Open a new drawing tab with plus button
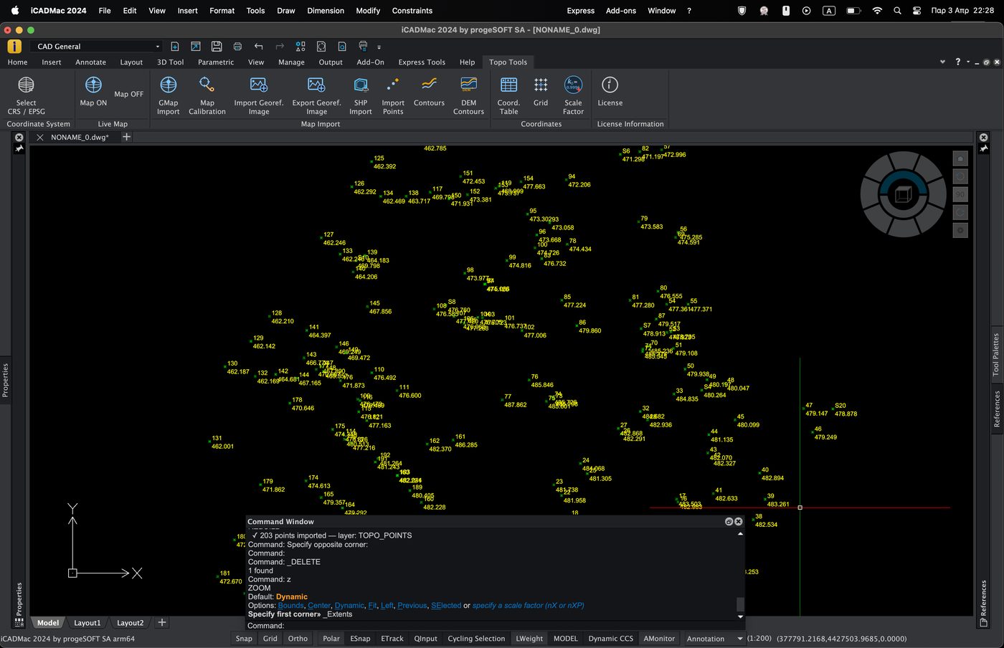Image resolution: width=1004 pixels, height=648 pixels. (126, 136)
